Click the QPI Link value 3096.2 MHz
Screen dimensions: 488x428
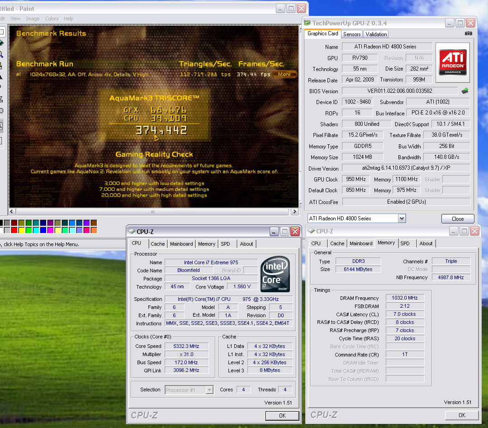186,370
